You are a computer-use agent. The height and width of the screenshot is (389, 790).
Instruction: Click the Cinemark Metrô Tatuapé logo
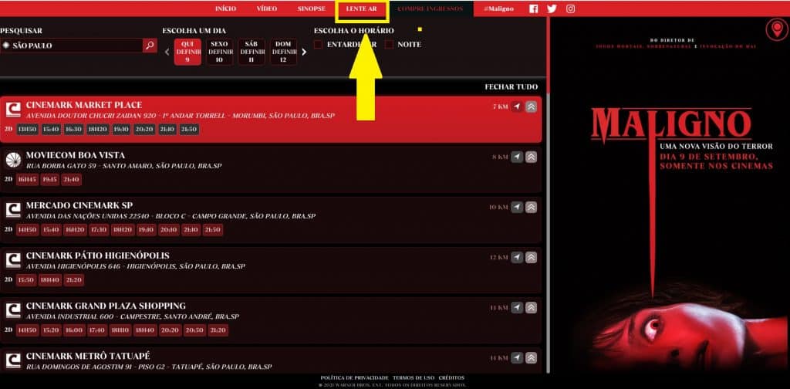[x=13, y=360]
